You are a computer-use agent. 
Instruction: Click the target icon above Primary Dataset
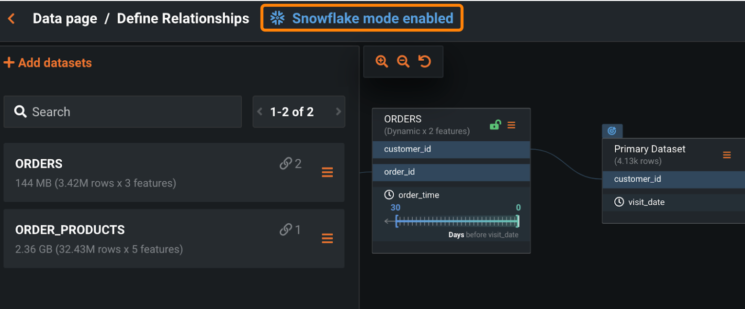pyautogui.click(x=612, y=131)
